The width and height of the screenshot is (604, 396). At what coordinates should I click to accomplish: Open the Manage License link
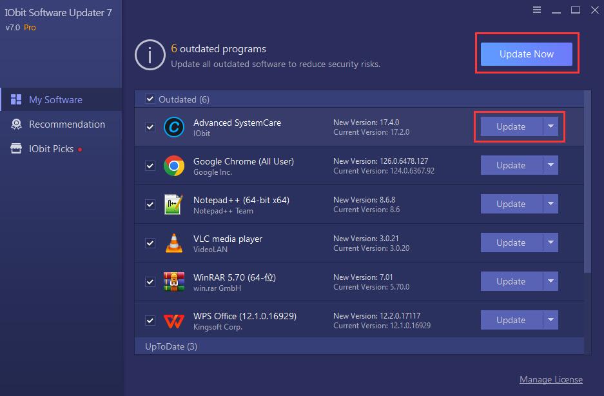pos(551,379)
